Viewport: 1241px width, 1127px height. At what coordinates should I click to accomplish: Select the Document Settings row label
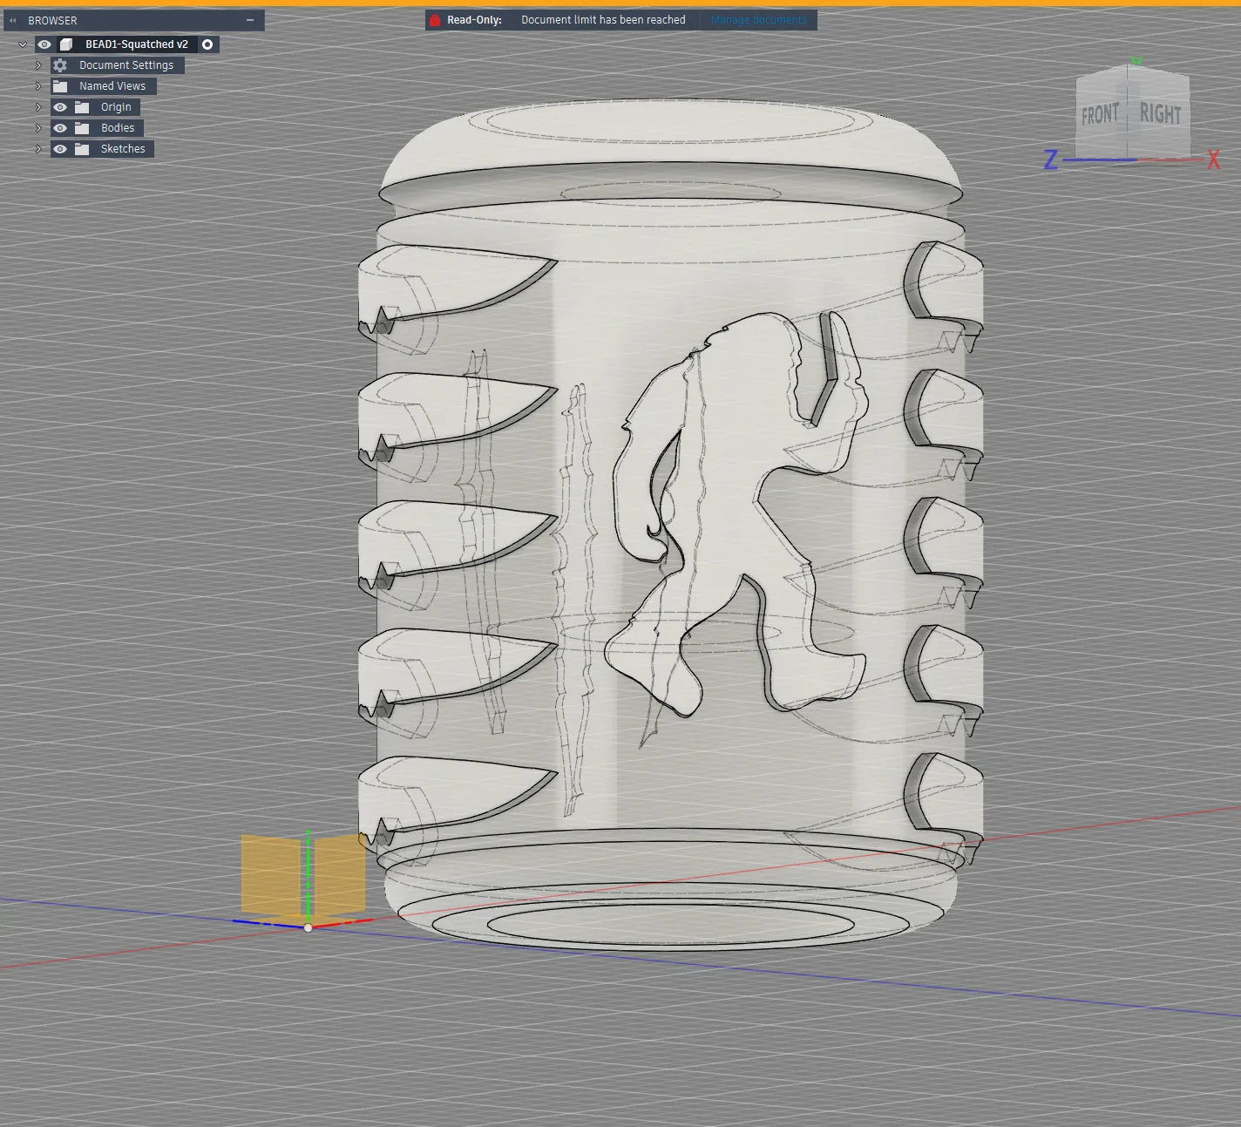(x=126, y=65)
